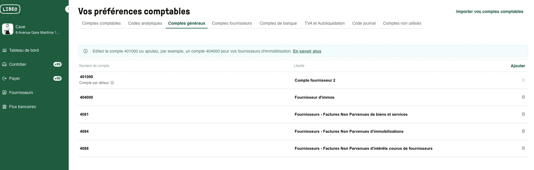Select the Code journal tab
534x170 pixels.
(x=364, y=23)
